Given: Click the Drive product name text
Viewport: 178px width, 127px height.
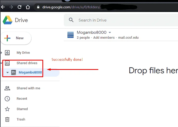Looking at the screenshot, I should (21, 20).
